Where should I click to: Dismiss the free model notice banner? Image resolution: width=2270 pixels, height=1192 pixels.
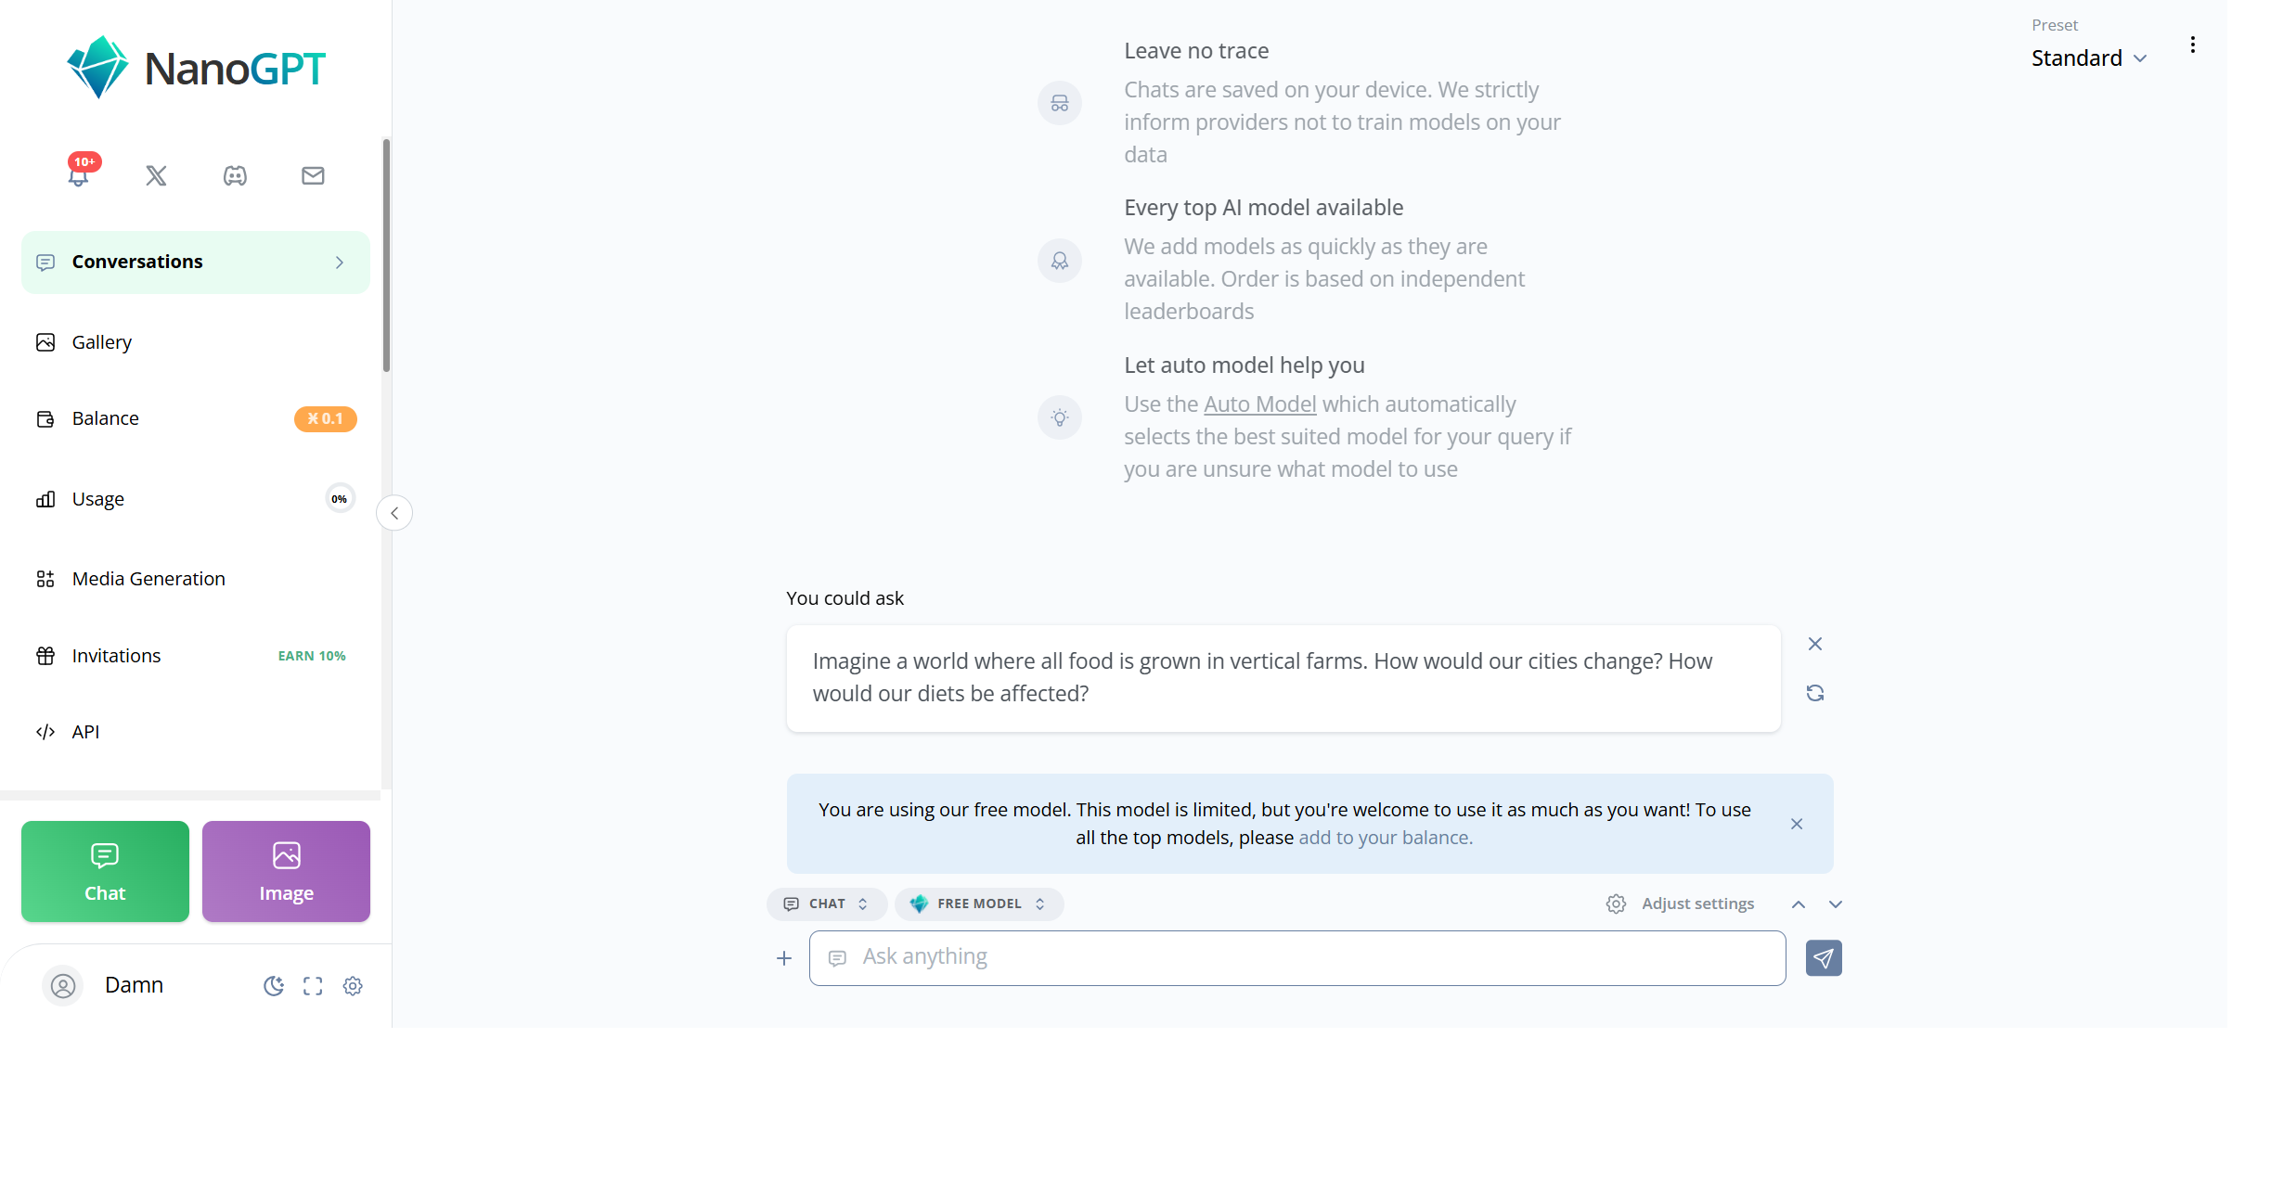(1797, 824)
